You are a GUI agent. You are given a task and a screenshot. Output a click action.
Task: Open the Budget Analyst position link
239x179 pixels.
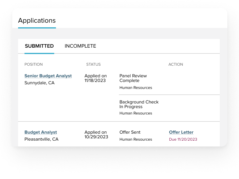(x=41, y=132)
